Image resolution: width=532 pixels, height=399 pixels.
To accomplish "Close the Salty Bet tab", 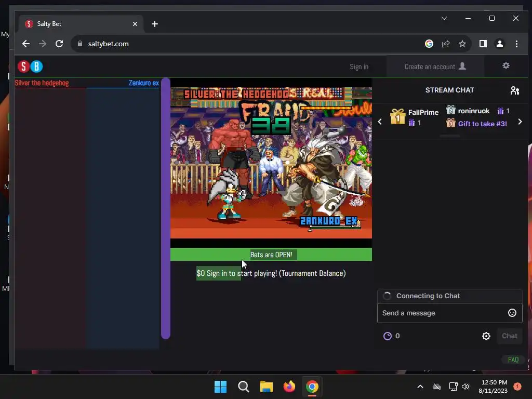I will [135, 24].
